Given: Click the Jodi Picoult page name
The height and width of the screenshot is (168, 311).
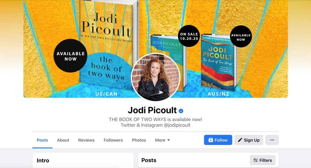Looking at the screenshot, I should point(152,110).
